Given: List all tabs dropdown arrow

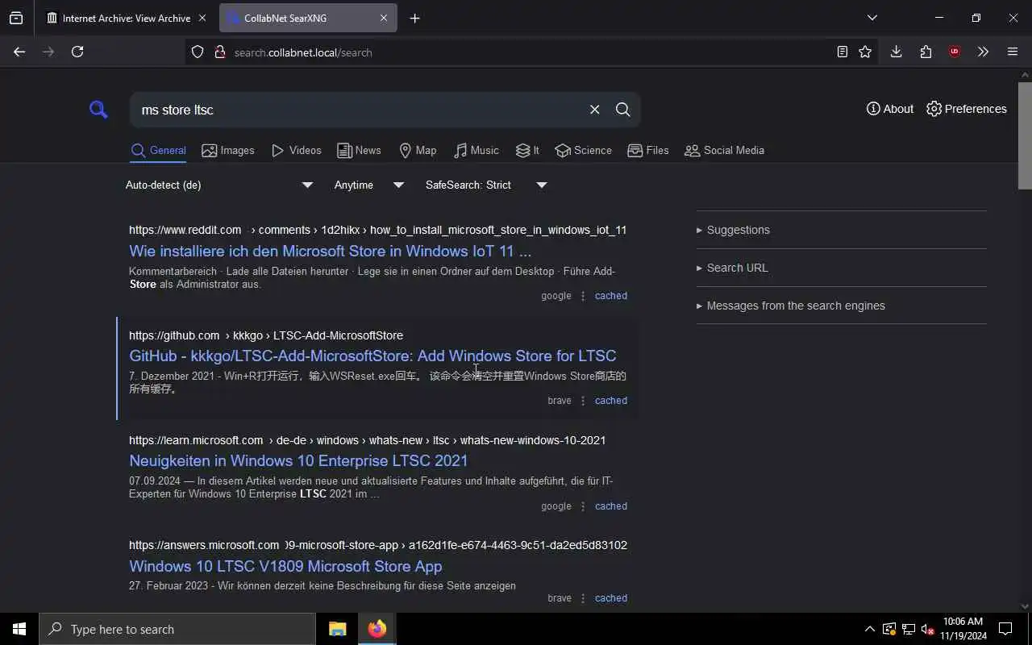Looking at the screenshot, I should point(872,18).
